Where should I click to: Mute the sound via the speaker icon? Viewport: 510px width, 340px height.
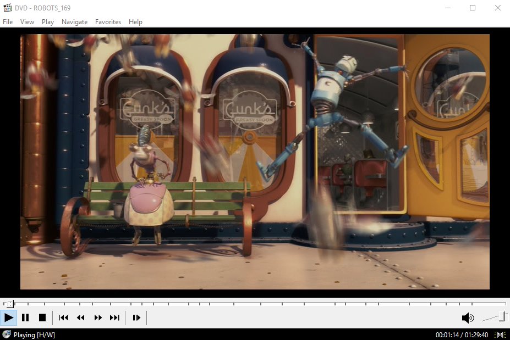point(468,317)
